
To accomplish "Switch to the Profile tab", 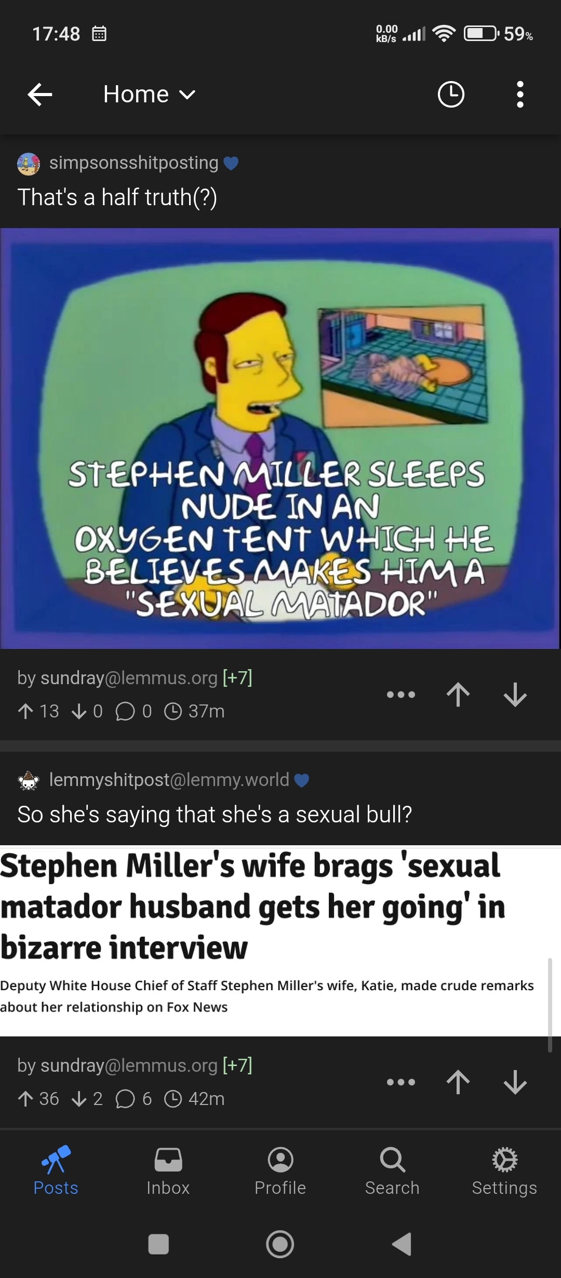I will click(x=280, y=1171).
